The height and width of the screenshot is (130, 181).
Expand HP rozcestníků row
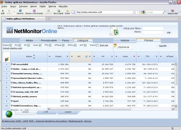click(x=12, y=64)
